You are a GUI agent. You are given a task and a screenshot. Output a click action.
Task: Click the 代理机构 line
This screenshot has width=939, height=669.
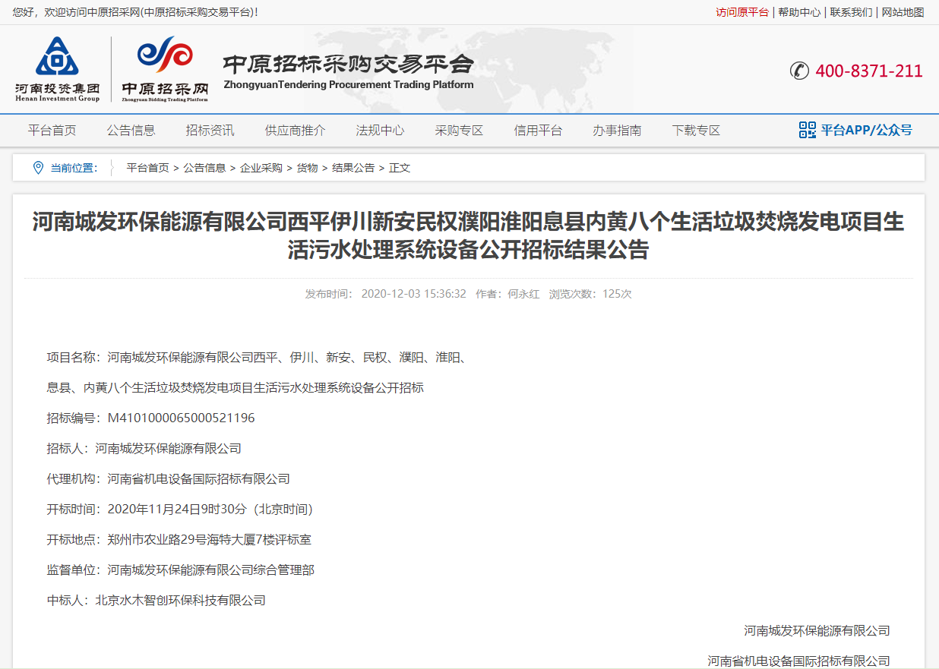click(x=169, y=478)
